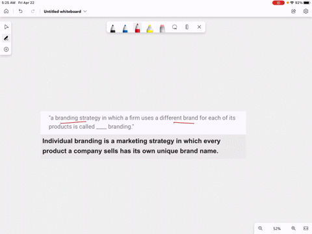This screenshot has width=312, height=234.
Task: Undo the last stroke
Action: [21, 11]
